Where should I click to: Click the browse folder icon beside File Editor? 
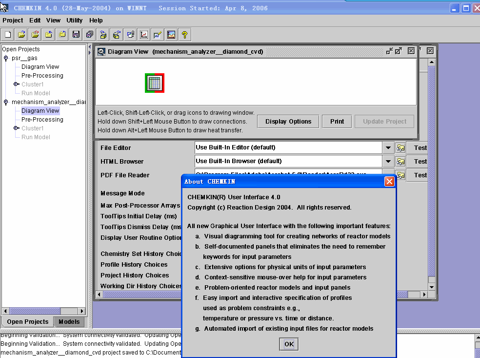[400, 148]
